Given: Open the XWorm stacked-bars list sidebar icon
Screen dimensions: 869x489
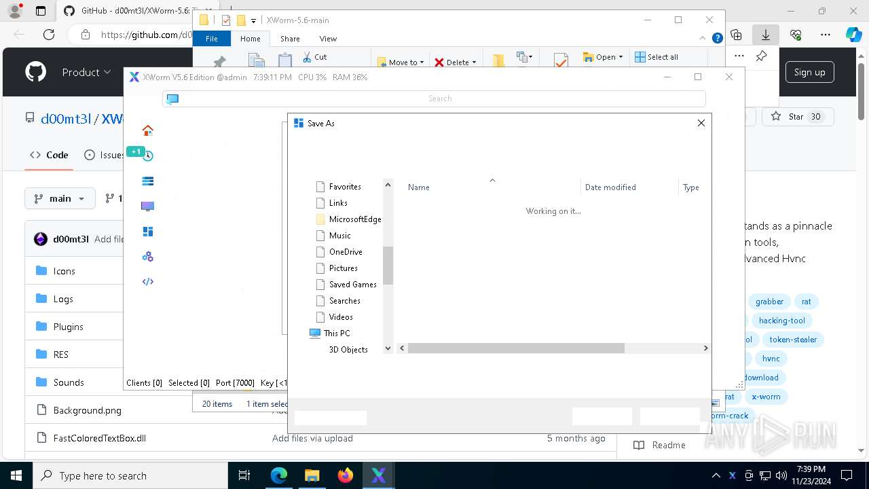Looking at the screenshot, I should tap(147, 181).
